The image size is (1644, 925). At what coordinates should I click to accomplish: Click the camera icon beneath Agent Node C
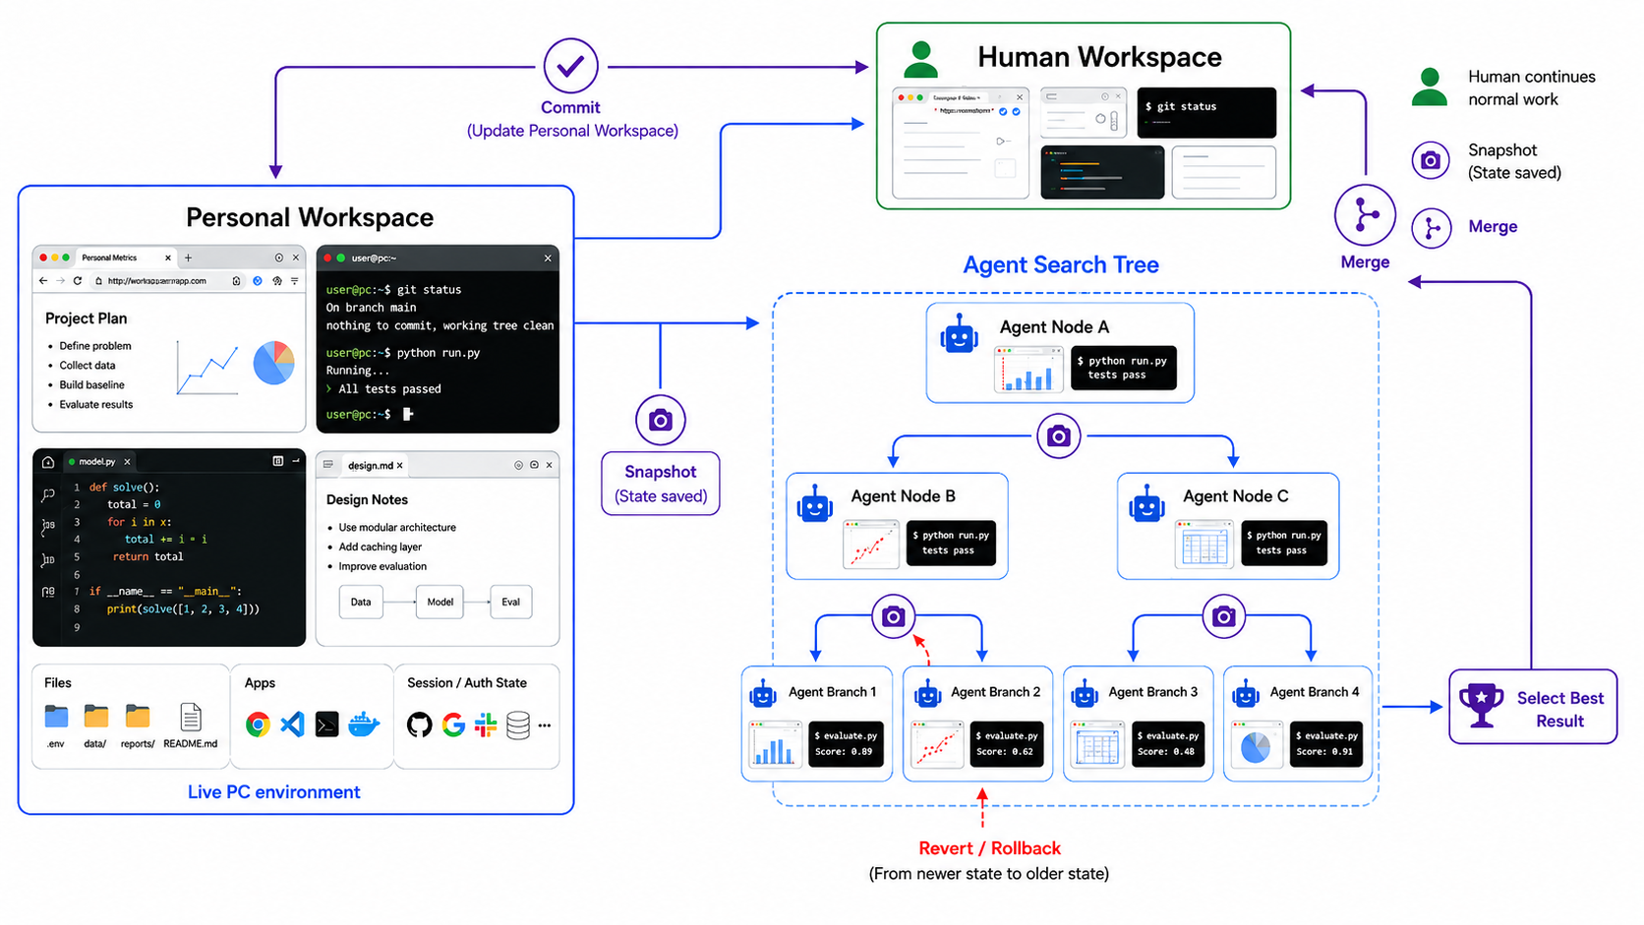1223,616
